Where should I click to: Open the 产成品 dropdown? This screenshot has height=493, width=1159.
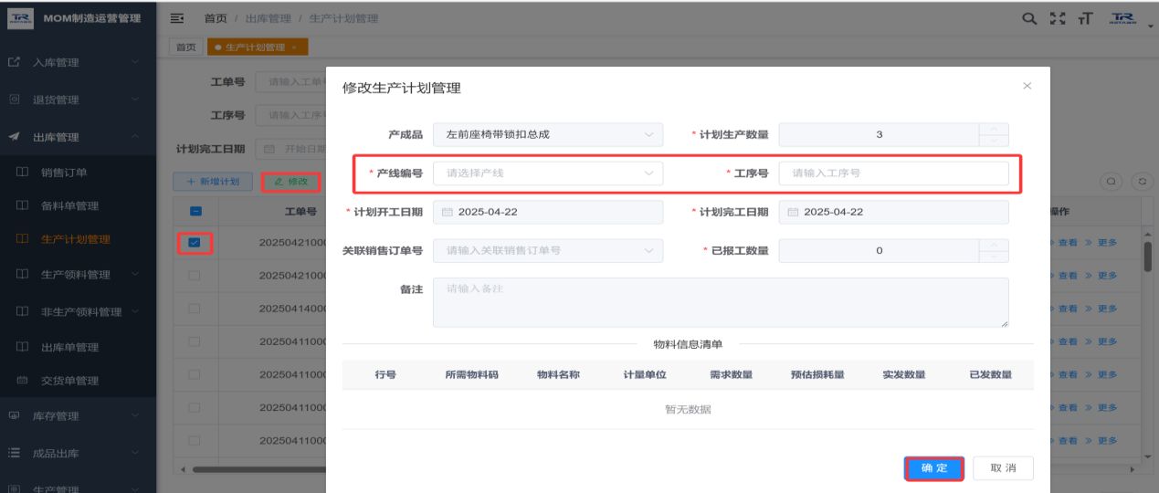(x=548, y=134)
